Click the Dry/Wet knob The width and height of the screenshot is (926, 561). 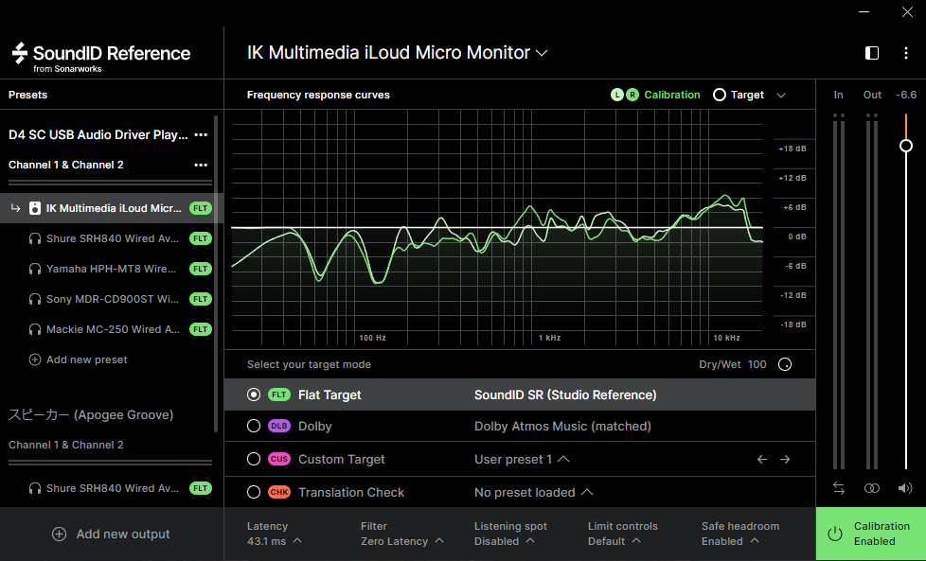point(785,364)
